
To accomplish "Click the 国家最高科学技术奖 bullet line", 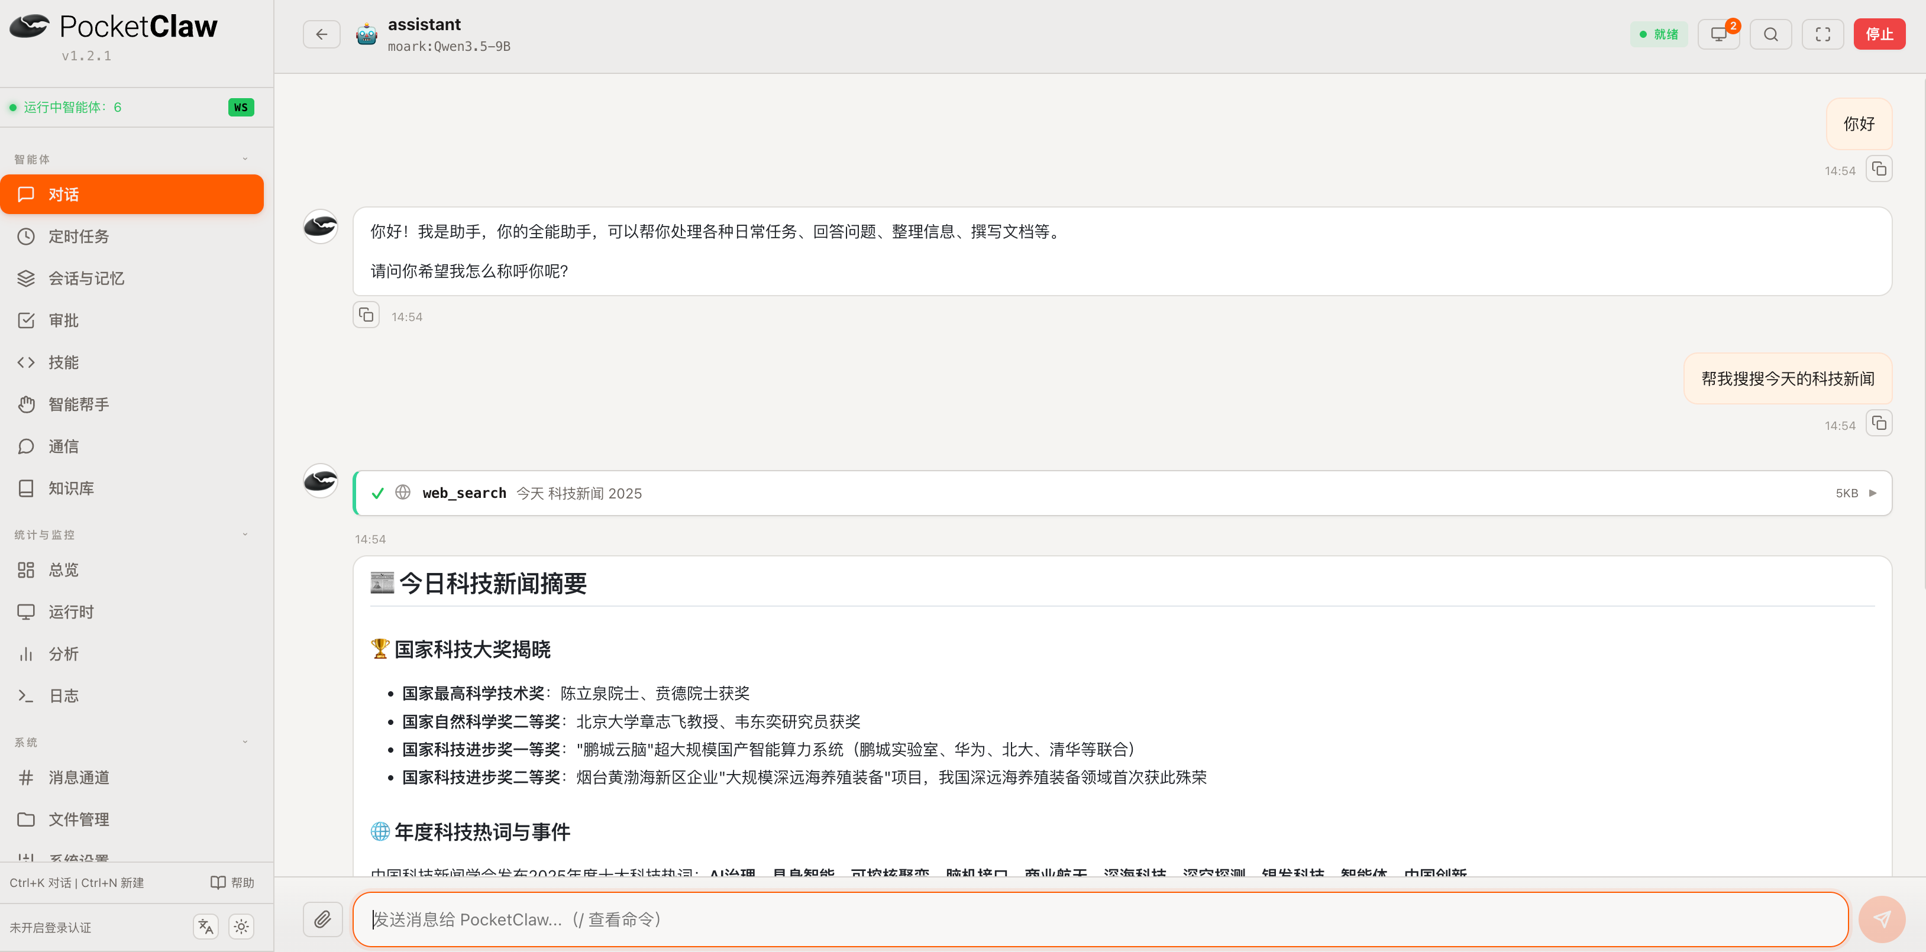I will (x=576, y=694).
